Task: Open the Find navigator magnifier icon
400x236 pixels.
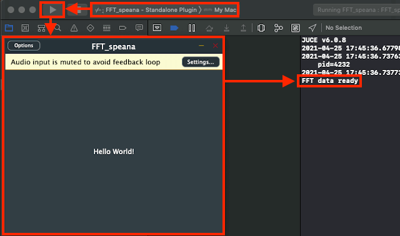Action: coord(58,27)
